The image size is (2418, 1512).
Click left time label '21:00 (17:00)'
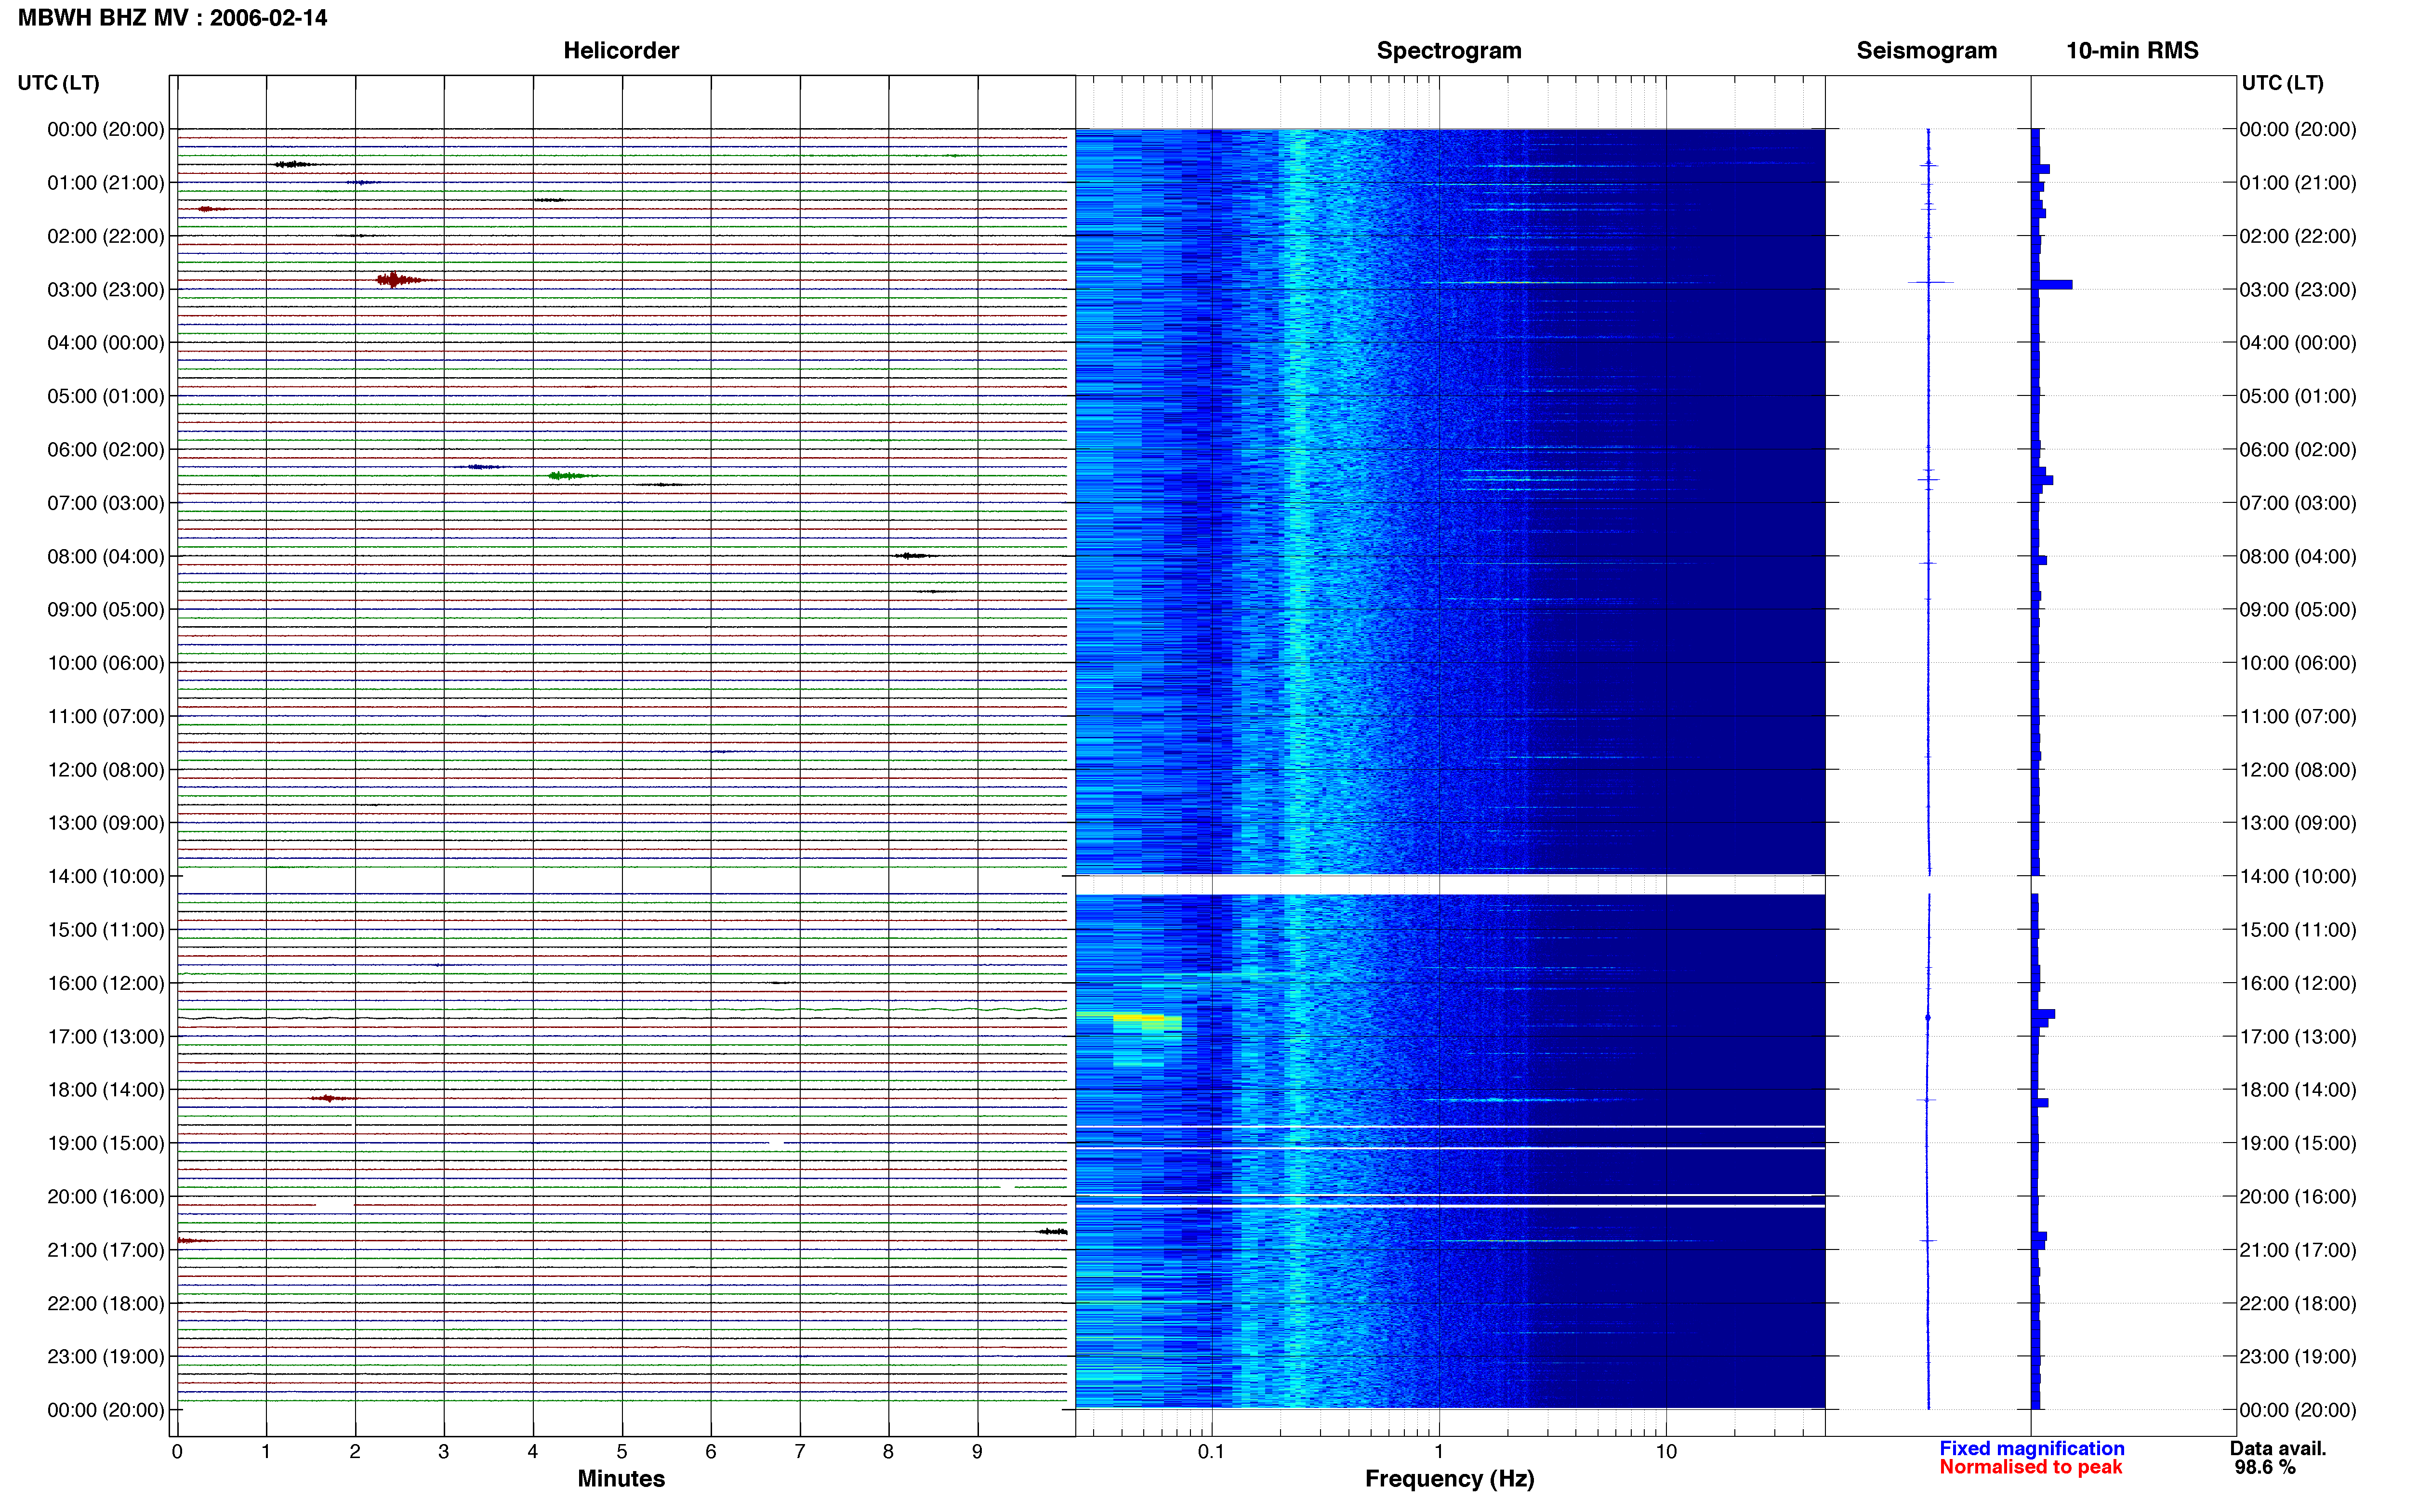(x=106, y=1250)
